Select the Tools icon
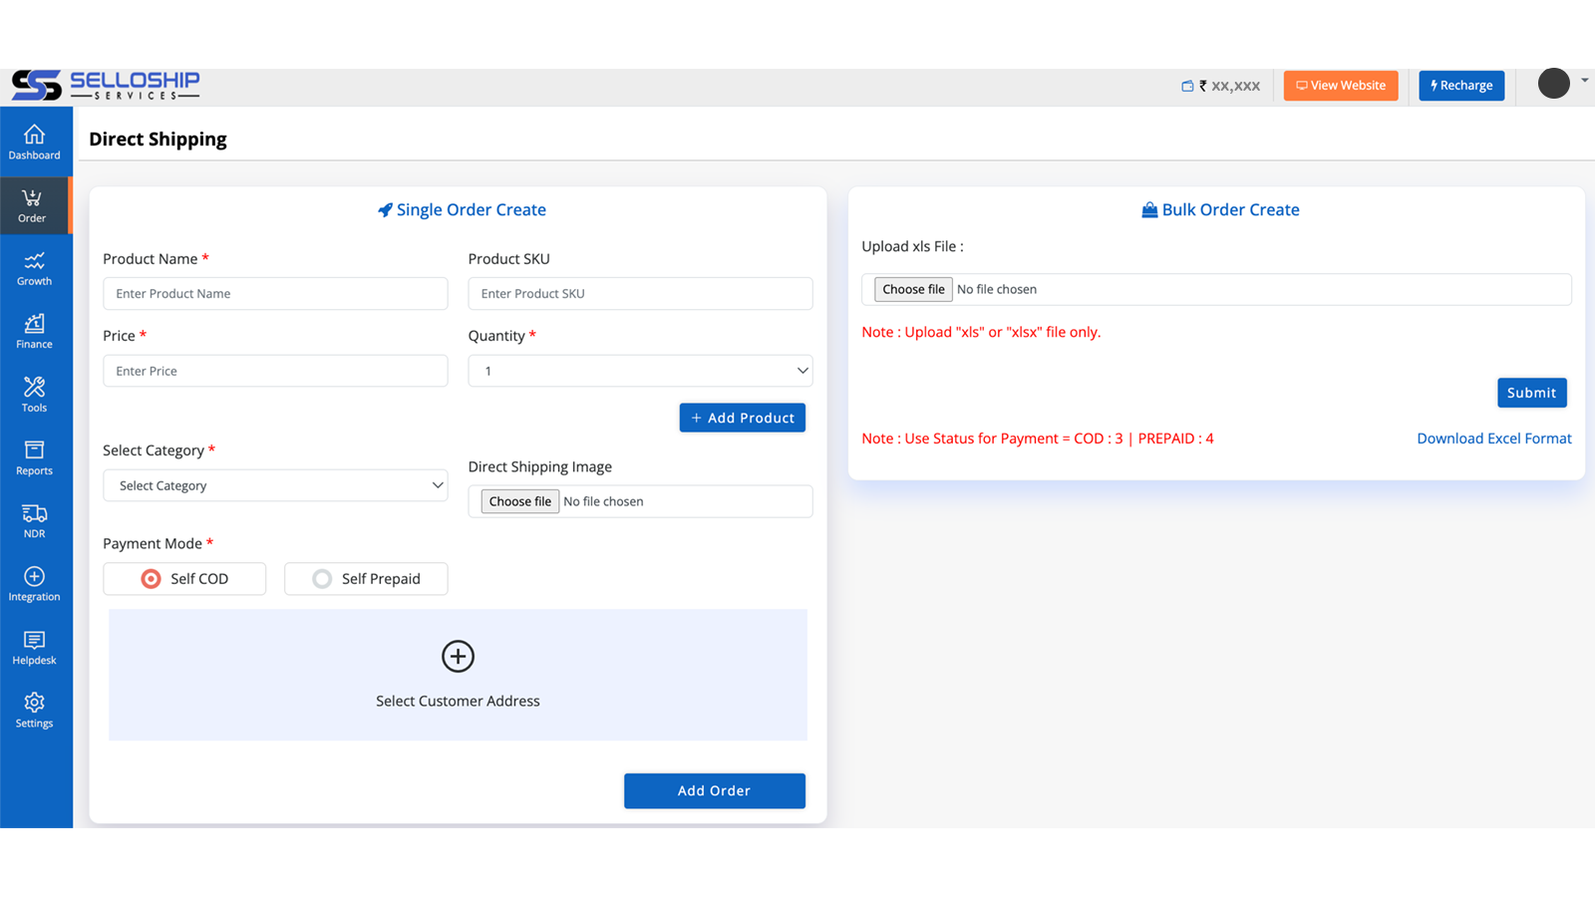This screenshot has height=897, width=1595. coord(34,393)
